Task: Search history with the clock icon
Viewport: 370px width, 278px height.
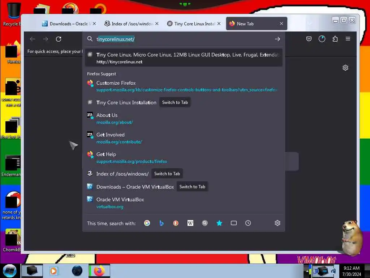Action: (248, 223)
